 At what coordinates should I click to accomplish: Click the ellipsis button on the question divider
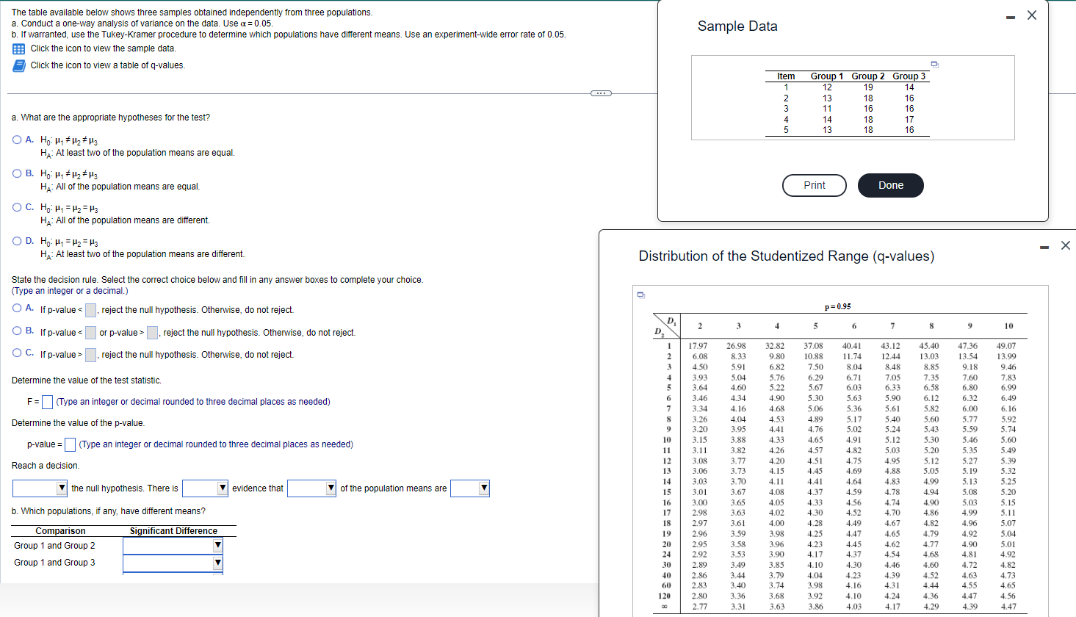(x=601, y=92)
